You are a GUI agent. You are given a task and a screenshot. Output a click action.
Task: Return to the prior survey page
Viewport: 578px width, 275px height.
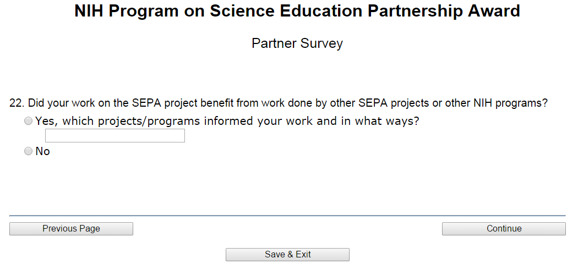tap(71, 229)
